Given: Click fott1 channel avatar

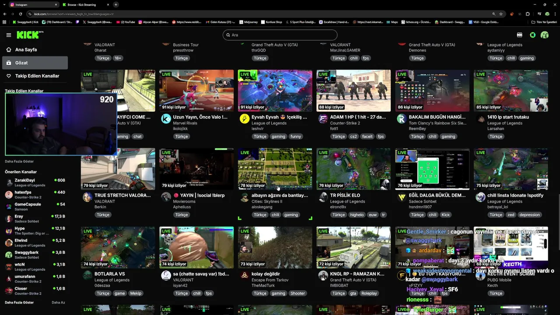Looking at the screenshot, I should 323,119.
